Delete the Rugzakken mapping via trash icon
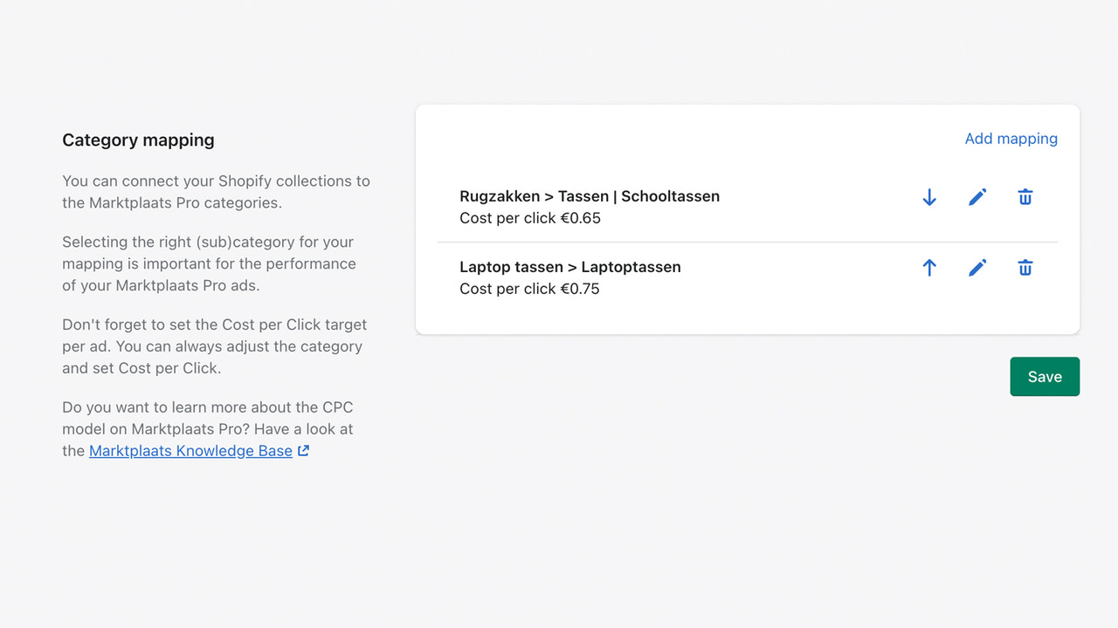This screenshot has height=628, width=1118. point(1025,197)
